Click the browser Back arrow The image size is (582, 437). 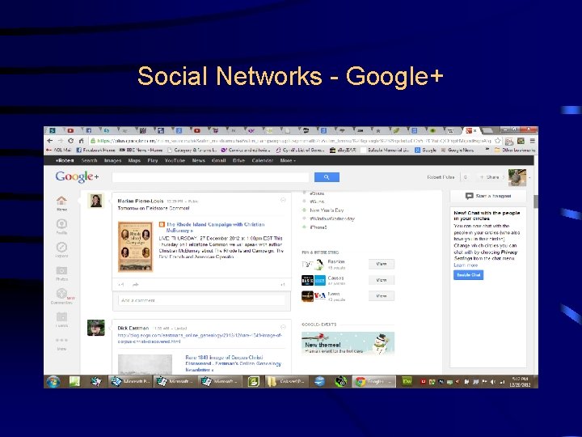tap(50, 141)
